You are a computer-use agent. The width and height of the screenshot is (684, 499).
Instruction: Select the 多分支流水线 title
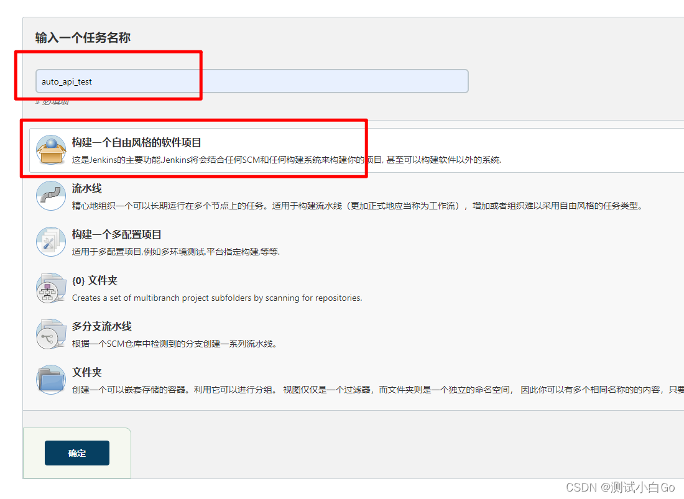click(101, 326)
